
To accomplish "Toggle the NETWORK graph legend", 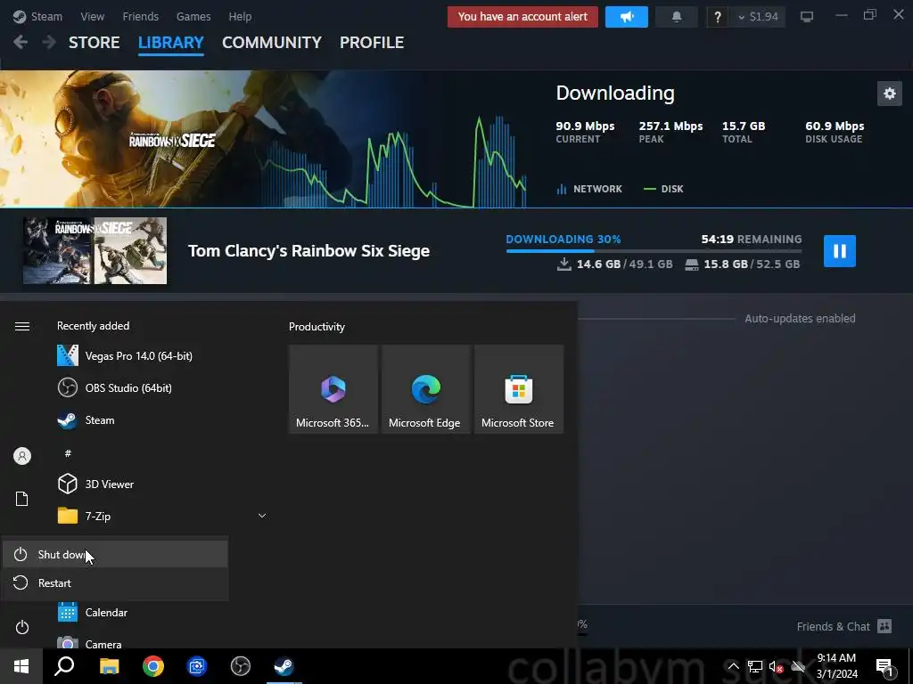I will coord(589,189).
